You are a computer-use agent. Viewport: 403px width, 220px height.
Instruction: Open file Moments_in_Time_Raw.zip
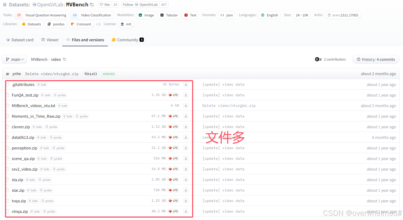coord(36,116)
